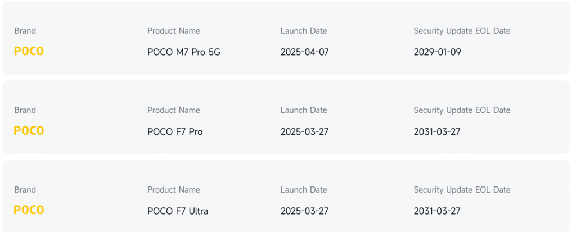
Task: Click launch date 2025-04-07
Action: [304, 52]
